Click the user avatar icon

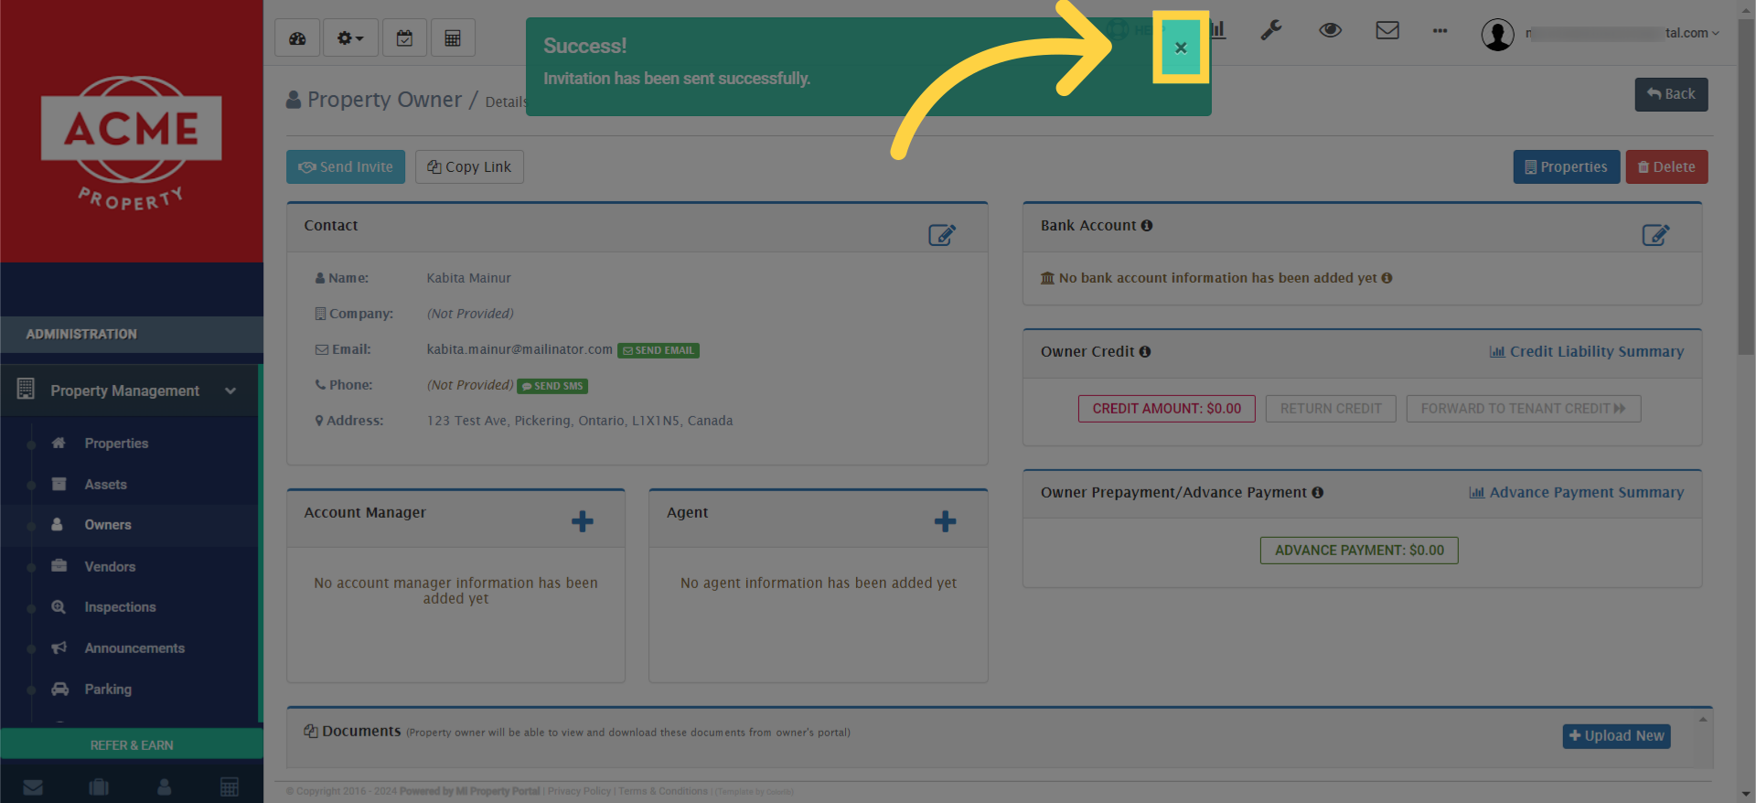[1497, 35]
